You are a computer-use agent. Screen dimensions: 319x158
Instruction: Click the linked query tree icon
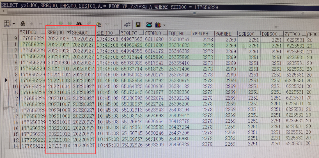(x=127, y=25)
